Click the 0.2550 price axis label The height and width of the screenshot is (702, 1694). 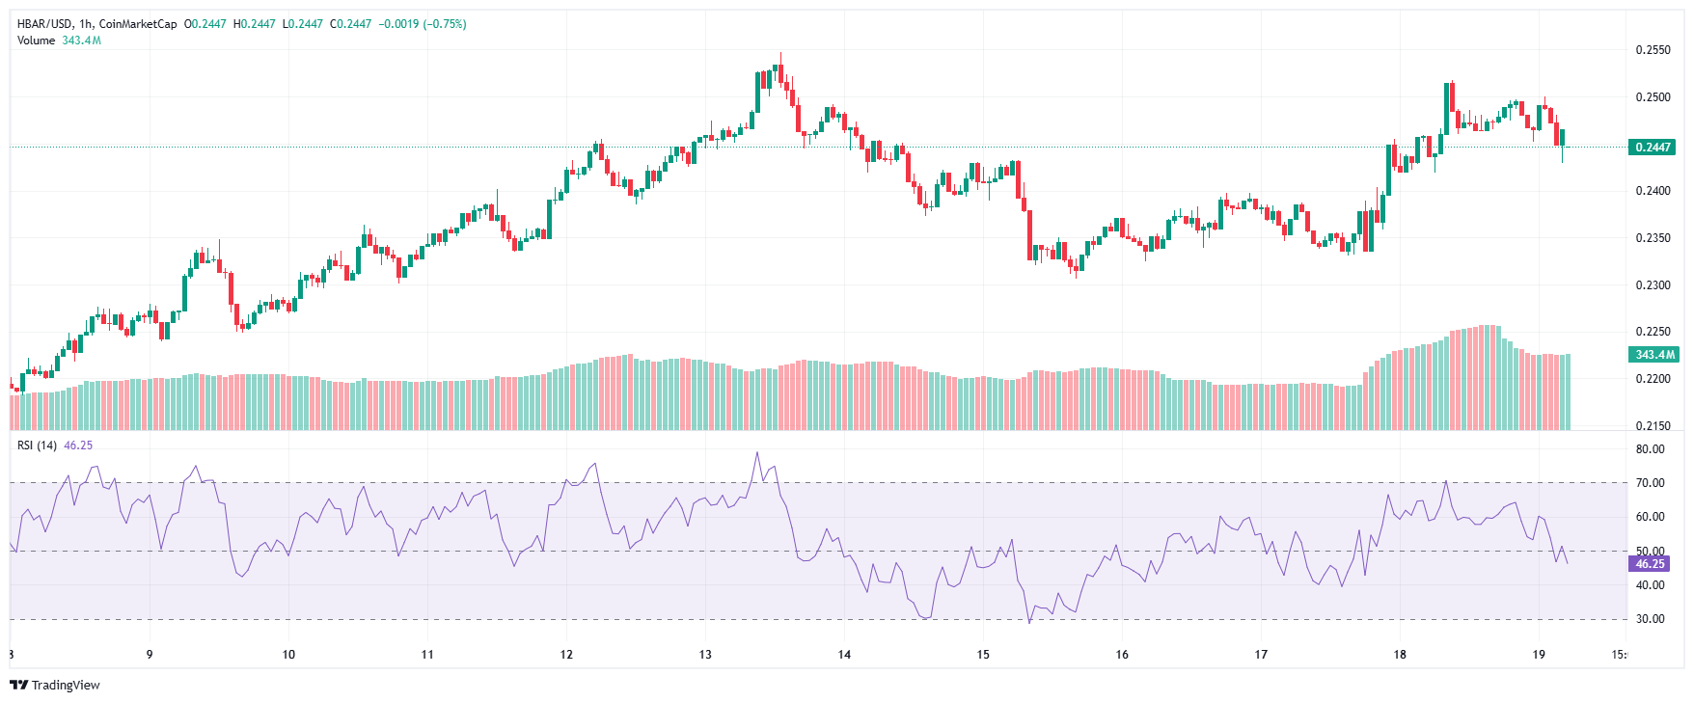1653,50
